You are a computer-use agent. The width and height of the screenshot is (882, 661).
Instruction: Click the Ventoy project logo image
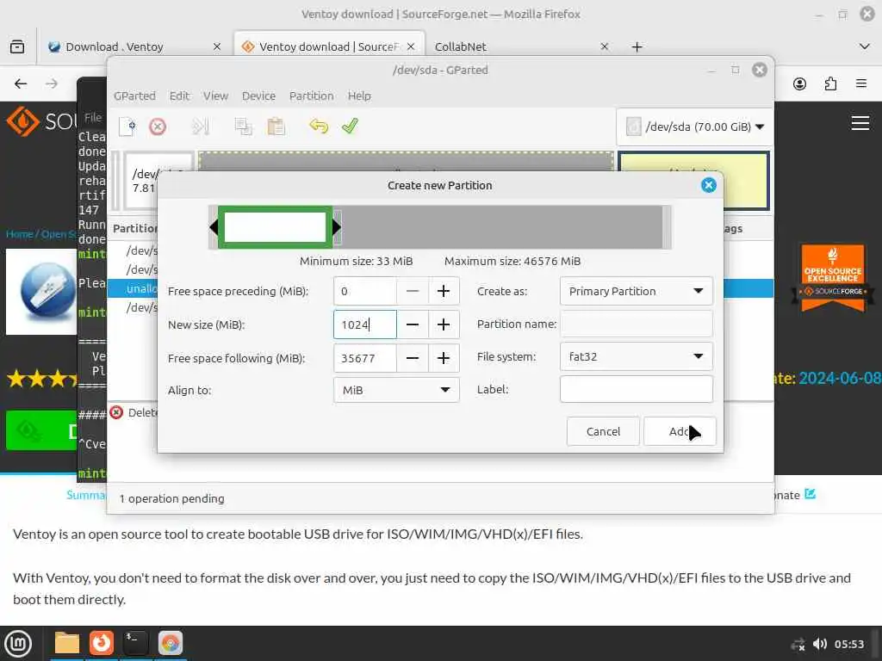point(41,292)
